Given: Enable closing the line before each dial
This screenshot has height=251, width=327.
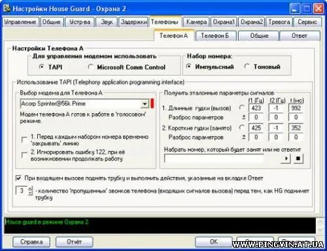Looking at the screenshot, I should pos(24,140).
